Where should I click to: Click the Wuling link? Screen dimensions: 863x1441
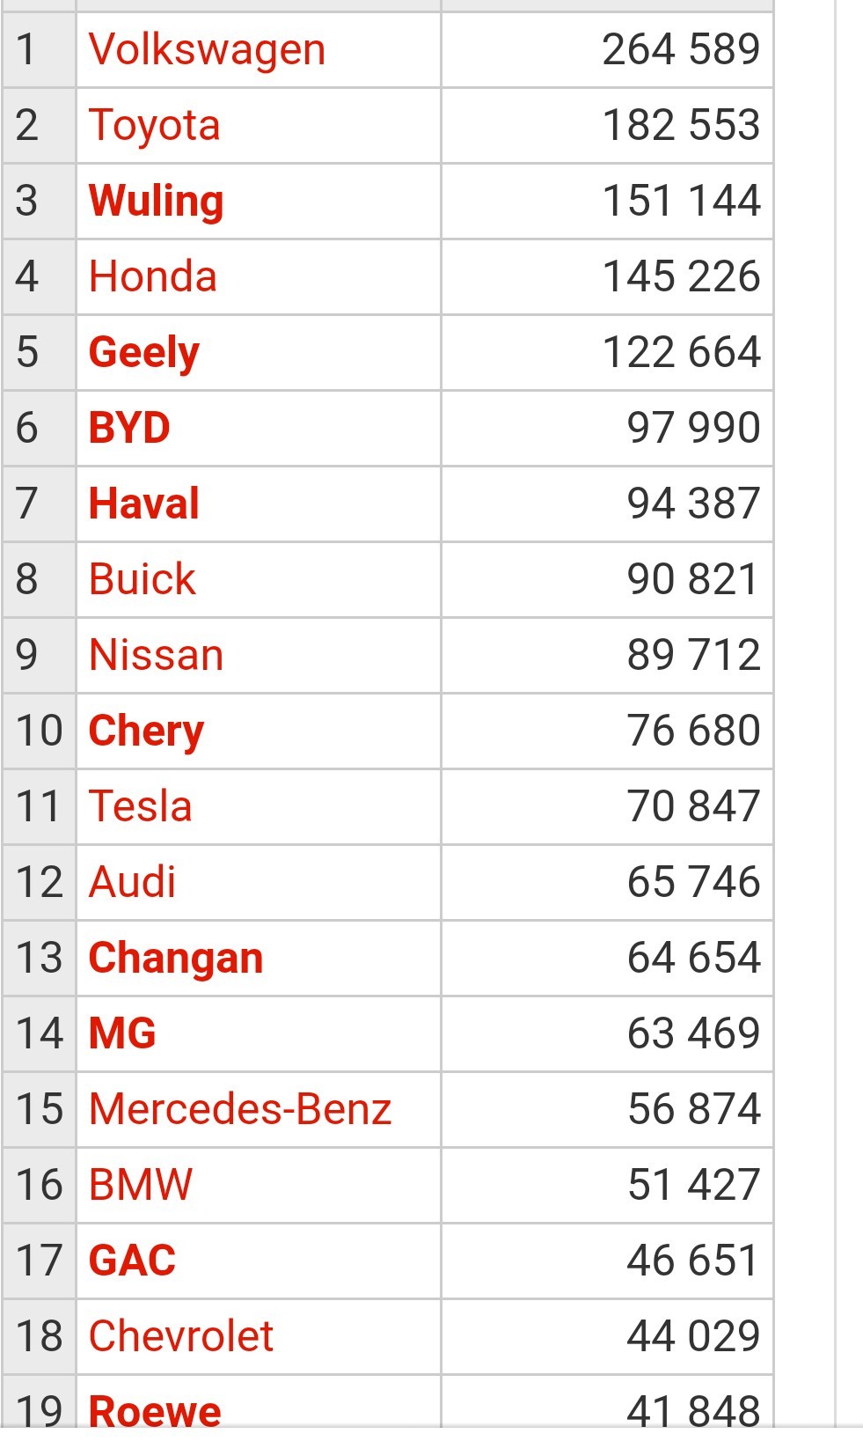[156, 202]
